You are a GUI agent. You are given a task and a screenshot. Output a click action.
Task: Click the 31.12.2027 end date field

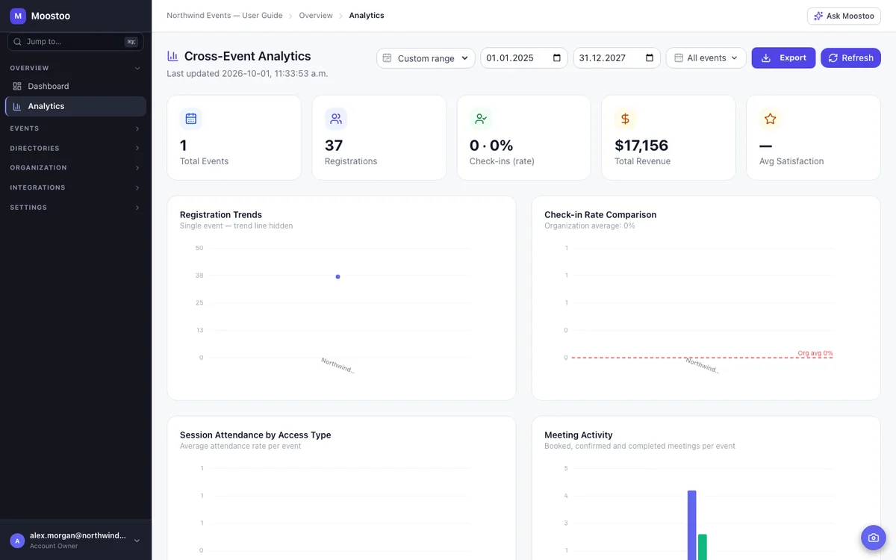point(617,58)
